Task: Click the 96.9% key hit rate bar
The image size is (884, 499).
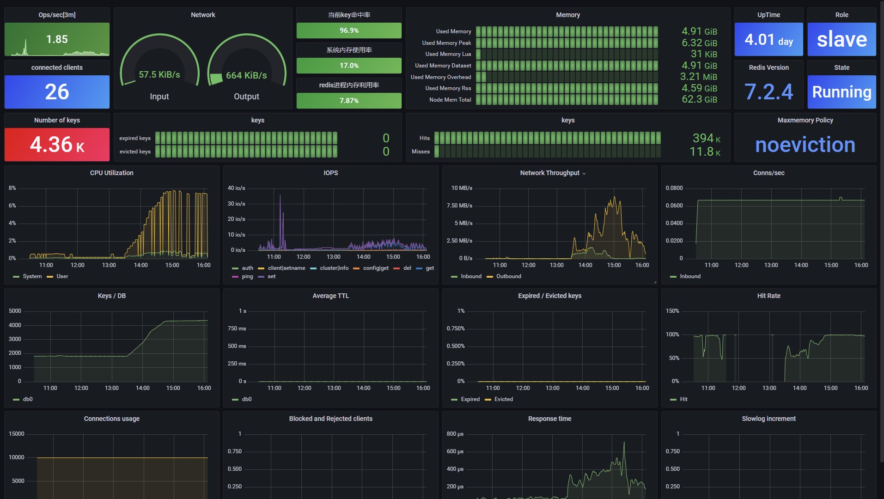Action: (349, 30)
